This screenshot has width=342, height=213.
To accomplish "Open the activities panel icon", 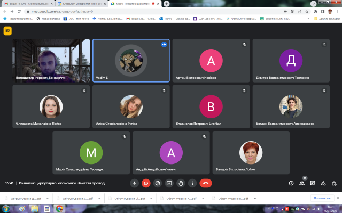I will 323,183.
